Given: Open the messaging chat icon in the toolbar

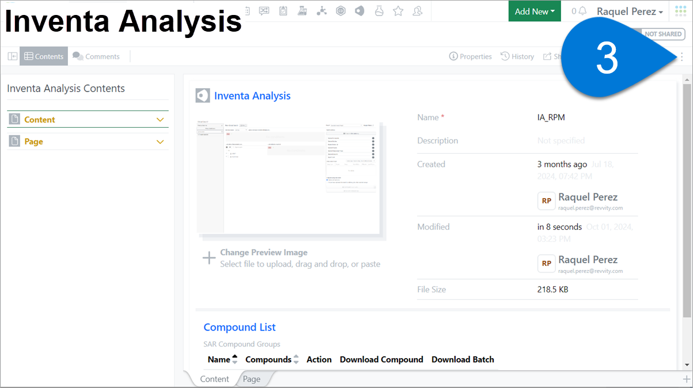Looking at the screenshot, I should coord(264,10).
